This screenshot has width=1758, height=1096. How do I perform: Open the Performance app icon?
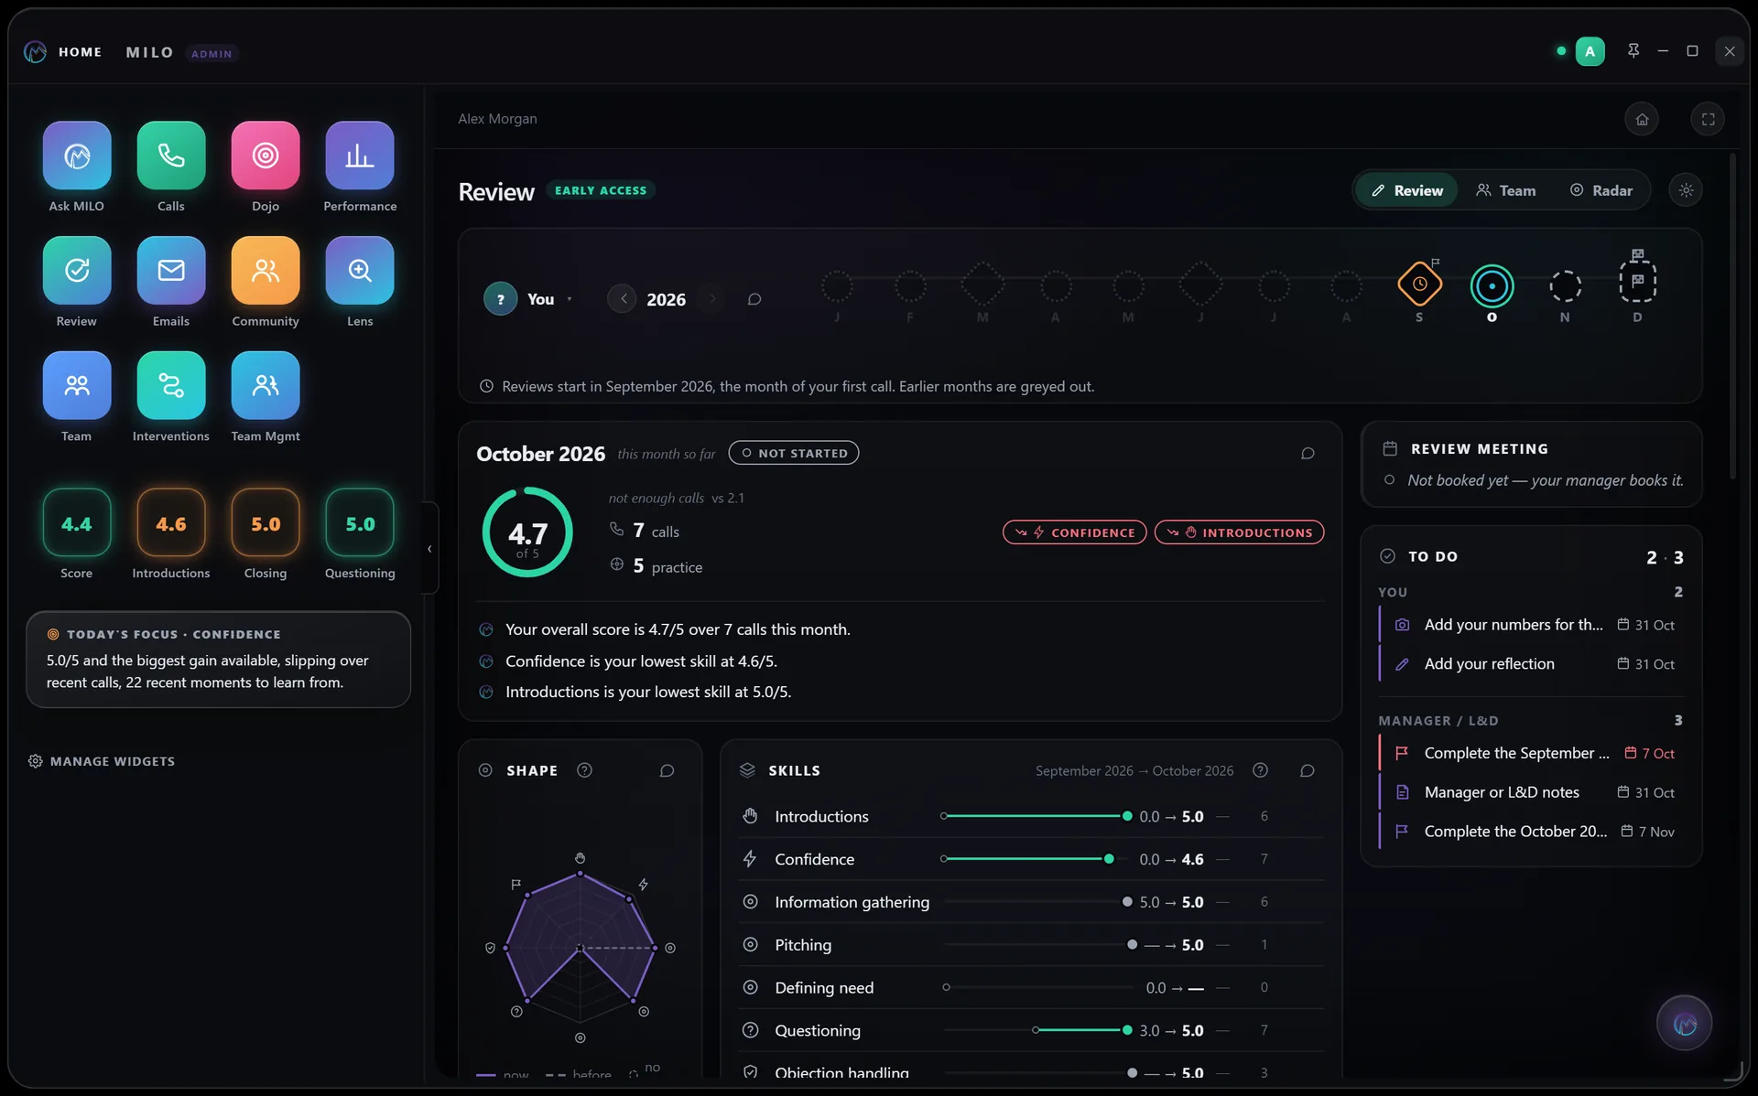360,156
